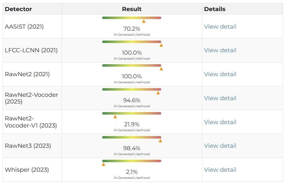Open View detail for AASIST (2021)
This screenshot has height=184, width=285.
click(220, 26)
